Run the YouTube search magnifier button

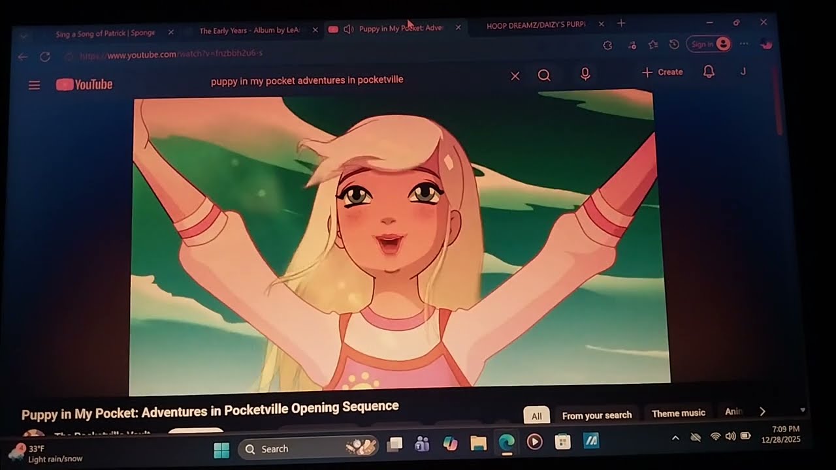coord(544,75)
